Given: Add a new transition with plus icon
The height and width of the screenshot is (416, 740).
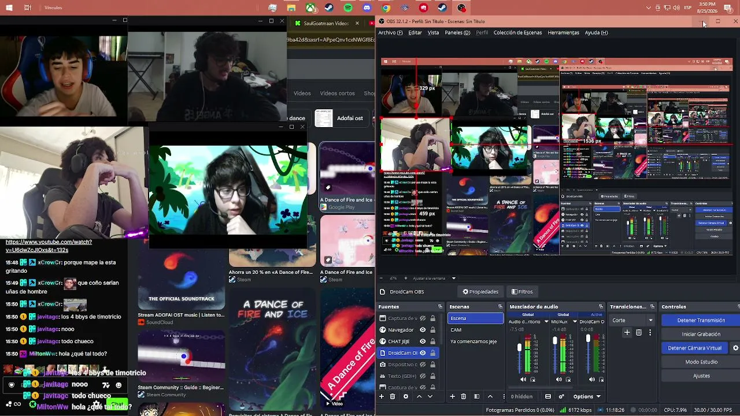Looking at the screenshot, I should tap(627, 333).
